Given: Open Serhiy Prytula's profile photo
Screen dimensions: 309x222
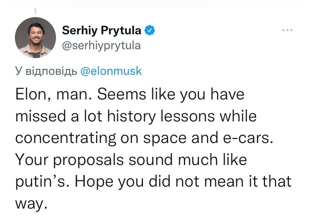Looking at the screenshot, I should 35,38.
